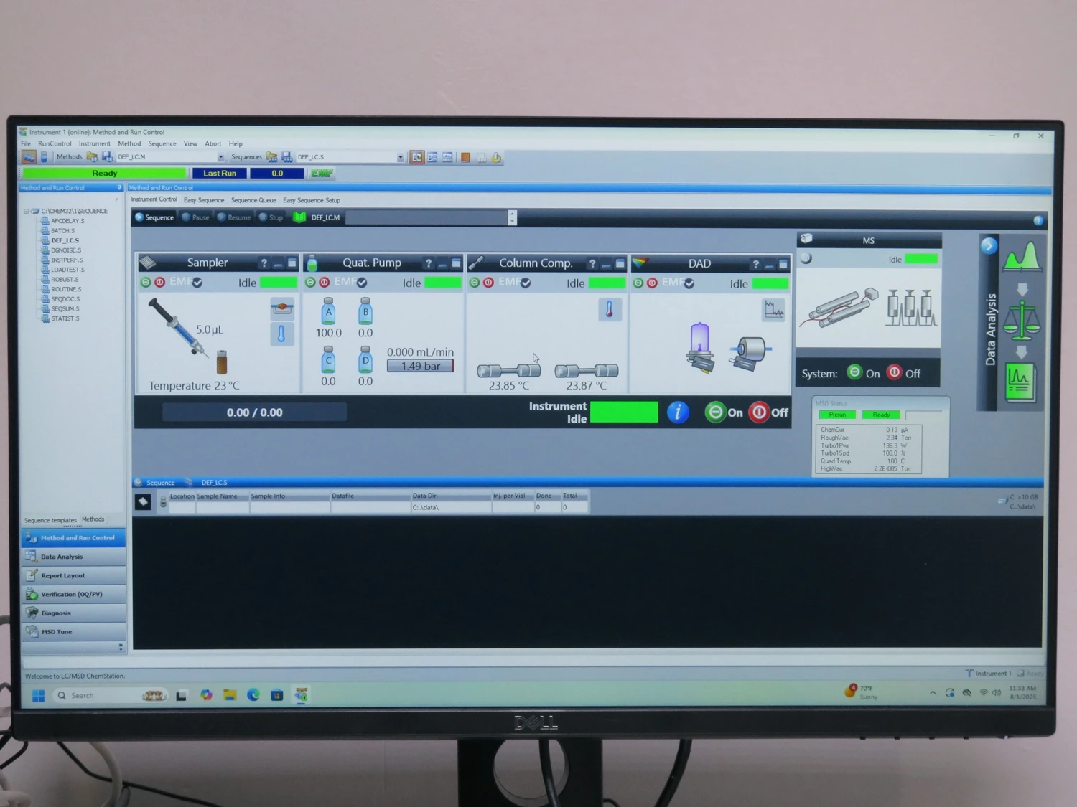This screenshot has height=807, width=1077.
Task: Click the Data Analysis balance scale icon
Action: [1021, 321]
